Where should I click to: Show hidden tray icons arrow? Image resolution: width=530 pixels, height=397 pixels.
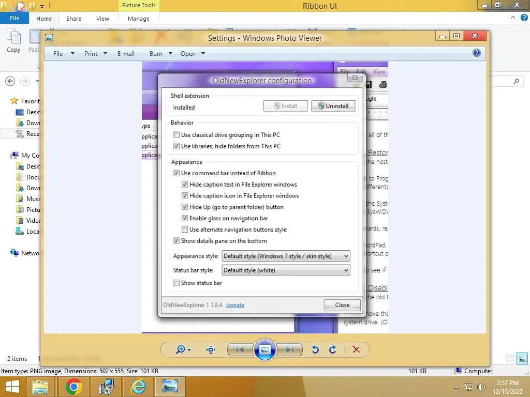tap(457, 387)
